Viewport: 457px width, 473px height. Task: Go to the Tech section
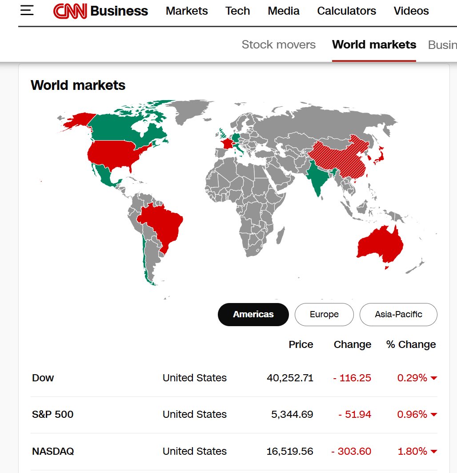tap(237, 11)
